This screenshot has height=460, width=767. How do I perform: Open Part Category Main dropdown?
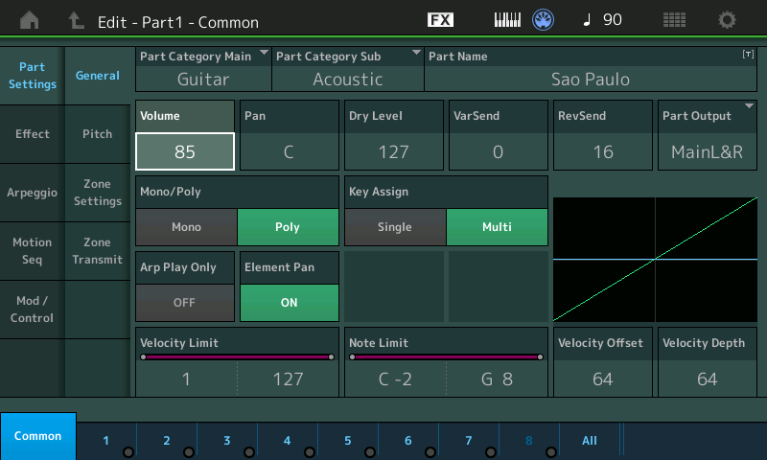[203, 69]
